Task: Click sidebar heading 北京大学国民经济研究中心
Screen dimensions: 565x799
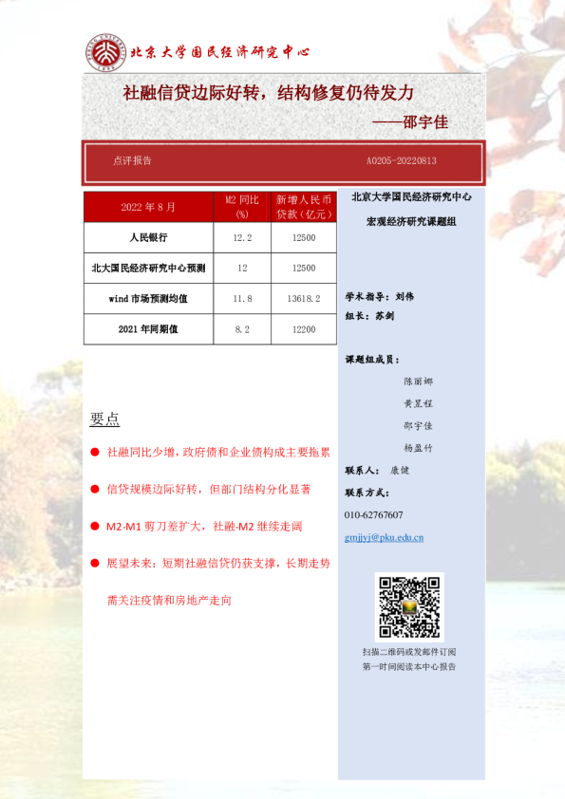Action: pyautogui.click(x=411, y=196)
